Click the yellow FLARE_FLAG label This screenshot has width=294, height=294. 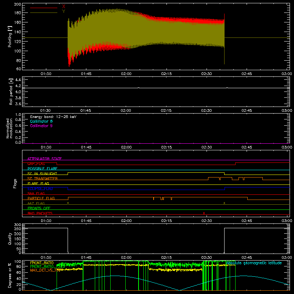point(38,183)
